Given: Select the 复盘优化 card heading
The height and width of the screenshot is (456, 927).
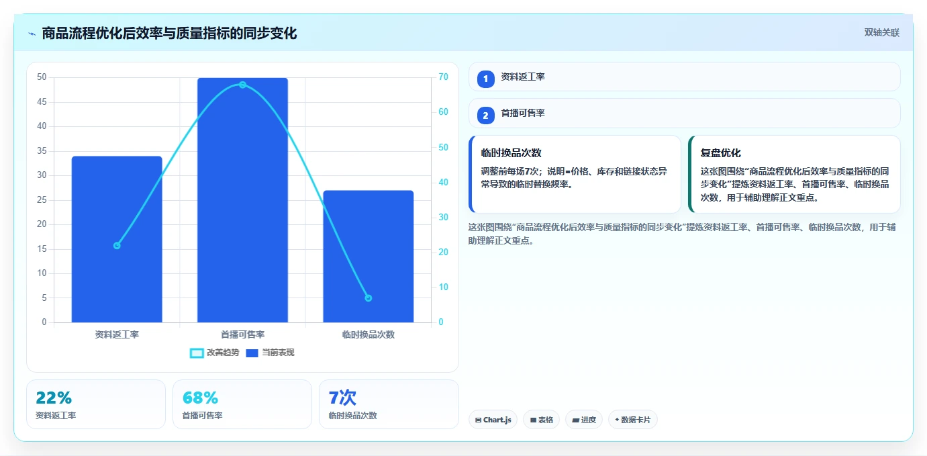Looking at the screenshot, I should 720,152.
